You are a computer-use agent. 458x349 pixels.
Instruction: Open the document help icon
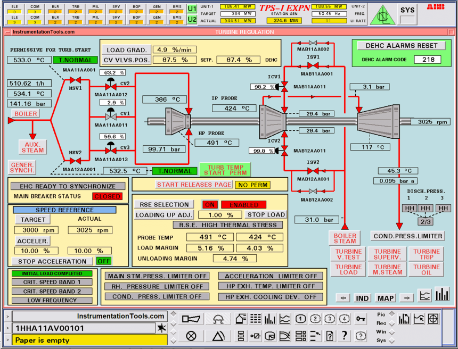[x=330, y=336]
